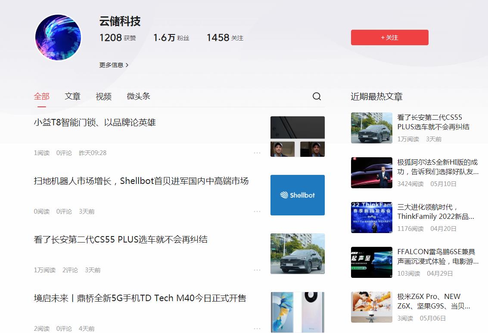The height and width of the screenshot is (333, 488).
Task: Click the TD Tech M40 phone thumbnail
Action: coord(298,312)
